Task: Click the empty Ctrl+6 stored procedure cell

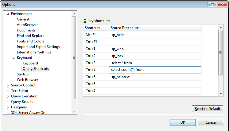Action: click(x=155, y=84)
